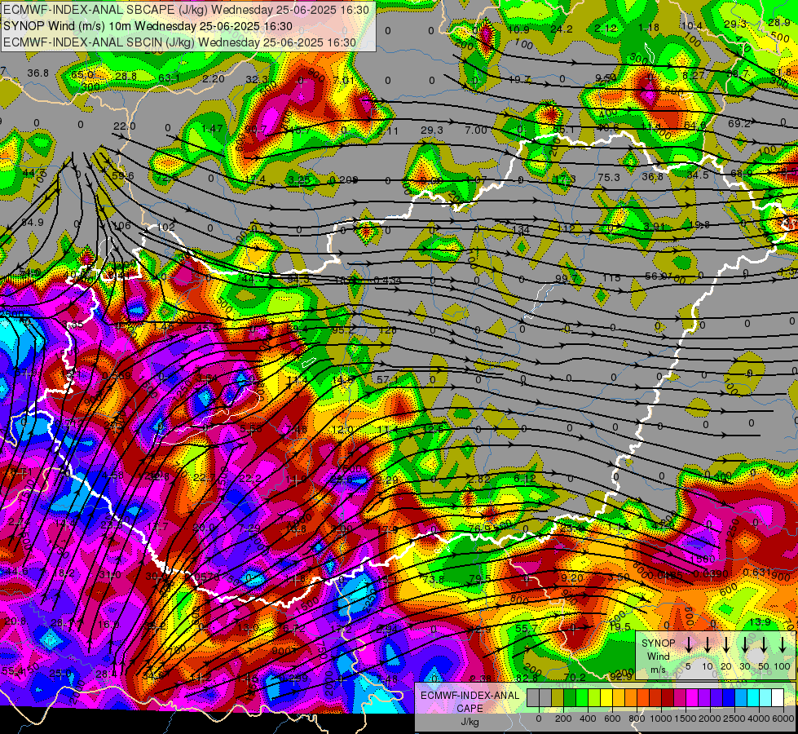Click map value 106
The height and width of the screenshot is (734, 798).
121,226
